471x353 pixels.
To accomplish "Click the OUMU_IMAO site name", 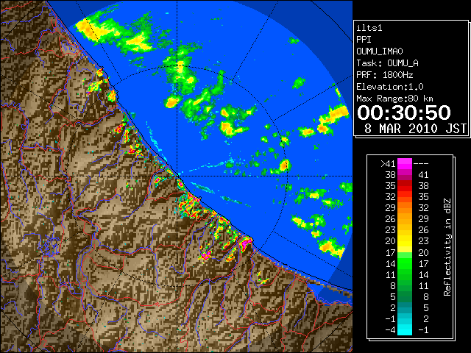I will coord(380,51).
